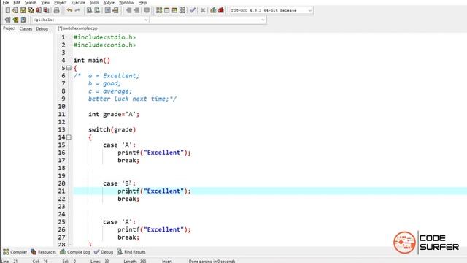Click the Save All toolbar icon

click(31, 10)
